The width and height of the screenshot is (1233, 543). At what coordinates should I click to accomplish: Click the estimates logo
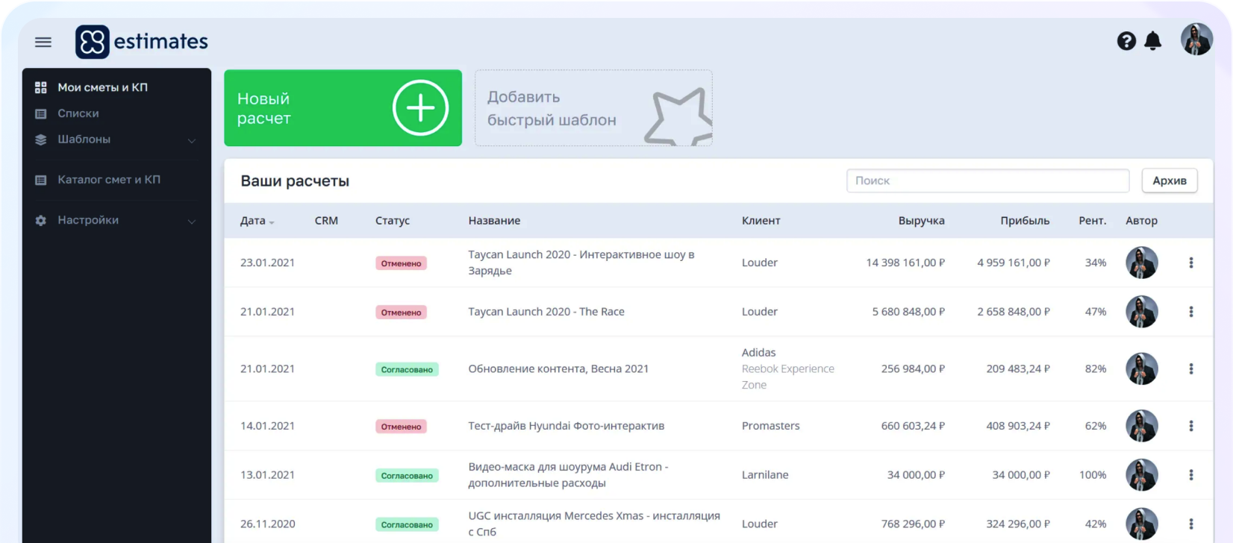coord(142,42)
